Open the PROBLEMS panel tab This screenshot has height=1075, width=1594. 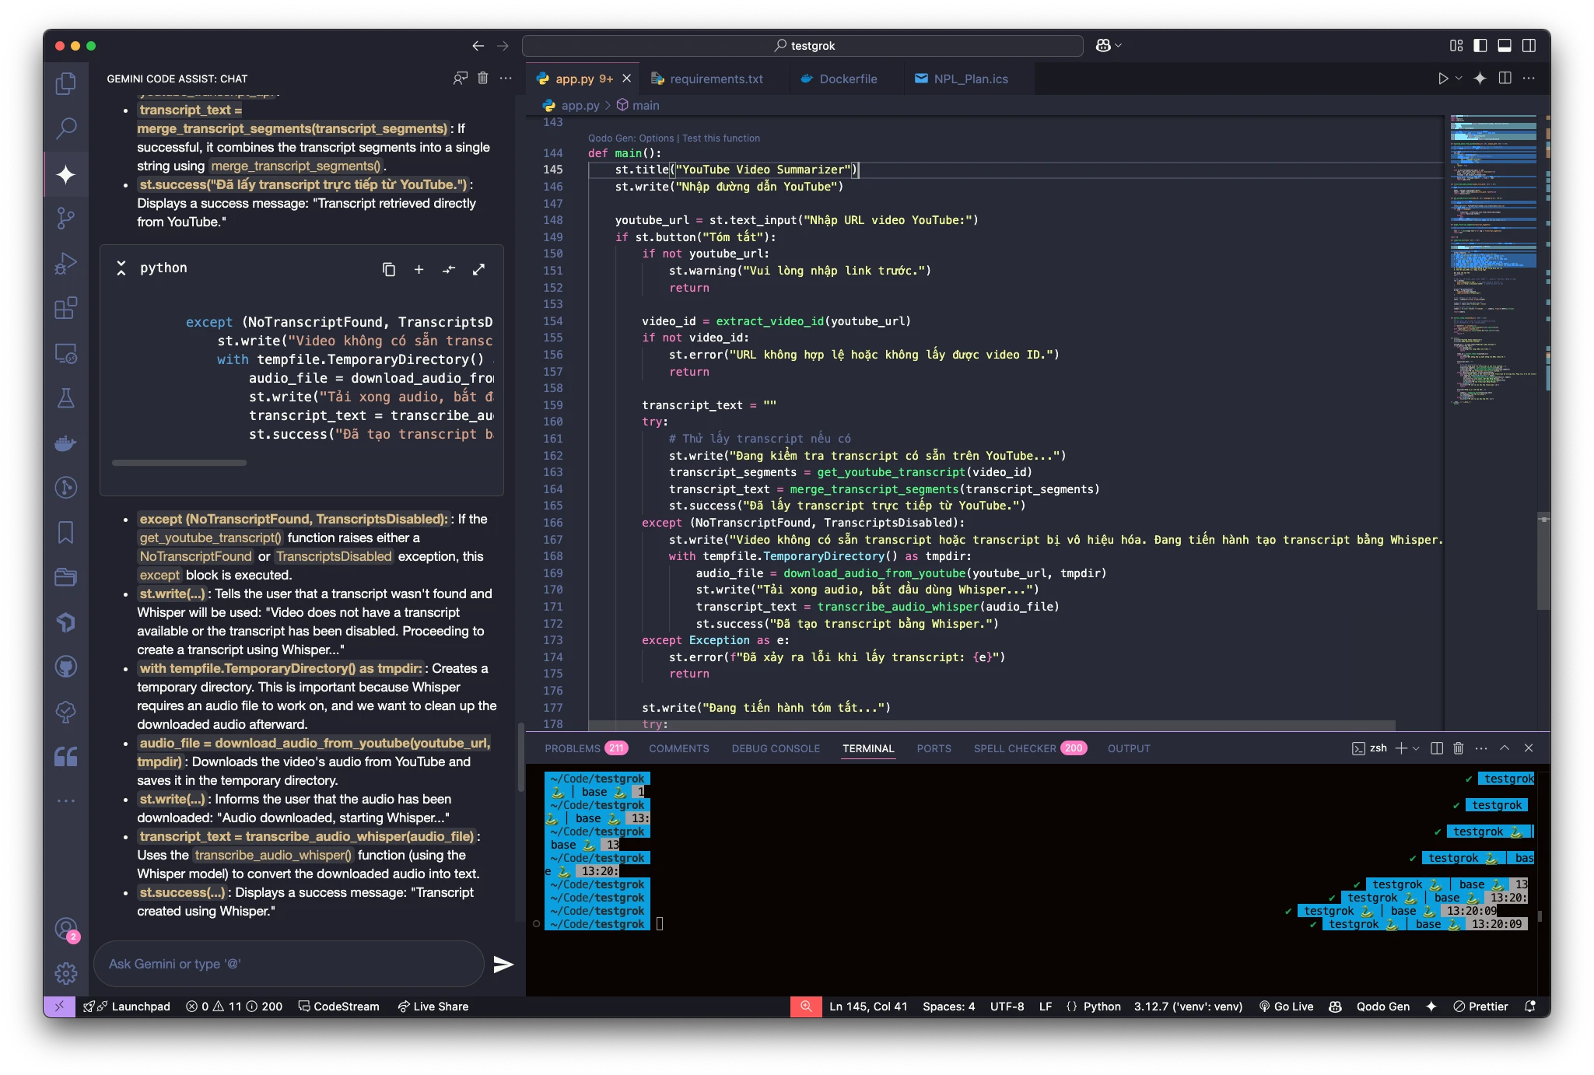[x=585, y=748]
